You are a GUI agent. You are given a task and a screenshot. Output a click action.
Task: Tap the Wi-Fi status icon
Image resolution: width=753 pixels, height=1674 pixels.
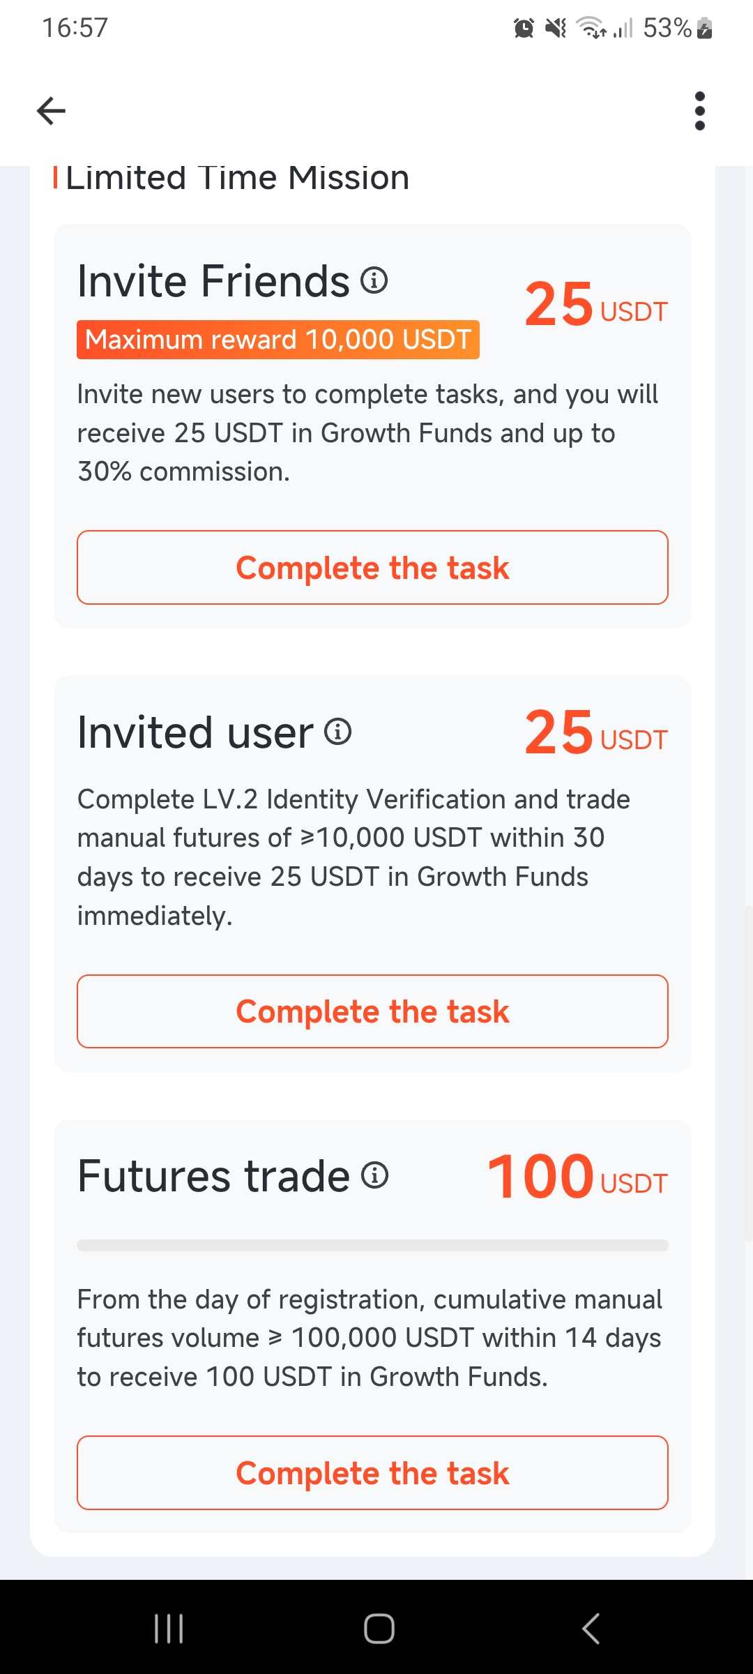(591, 28)
